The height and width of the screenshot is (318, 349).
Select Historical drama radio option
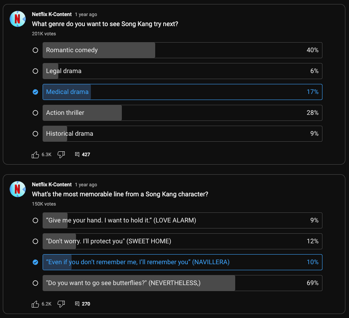click(35, 134)
